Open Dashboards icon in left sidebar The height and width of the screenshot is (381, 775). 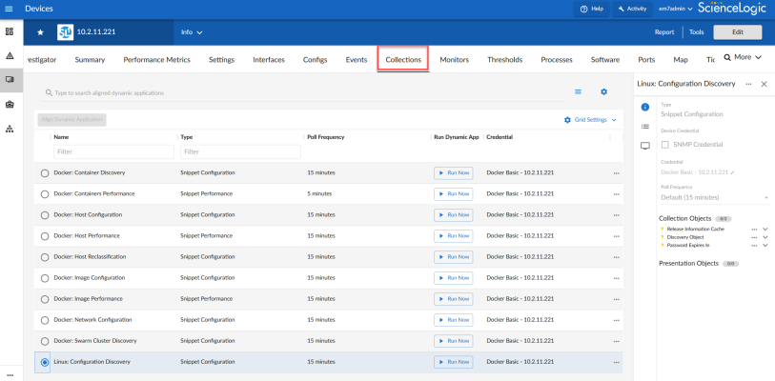[x=10, y=32]
